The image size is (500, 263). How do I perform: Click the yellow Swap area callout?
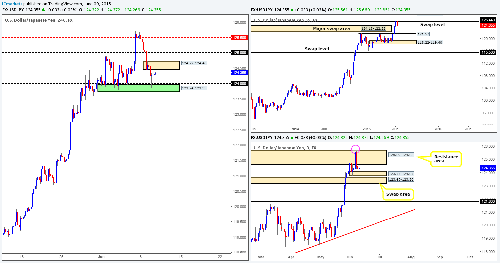(x=398, y=194)
